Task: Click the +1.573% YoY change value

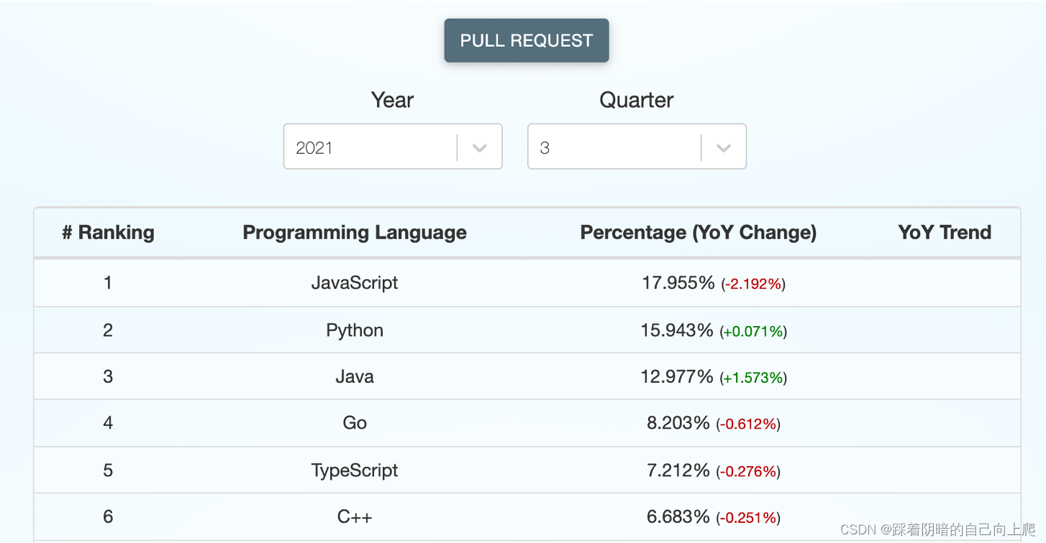Action: (x=753, y=378)
